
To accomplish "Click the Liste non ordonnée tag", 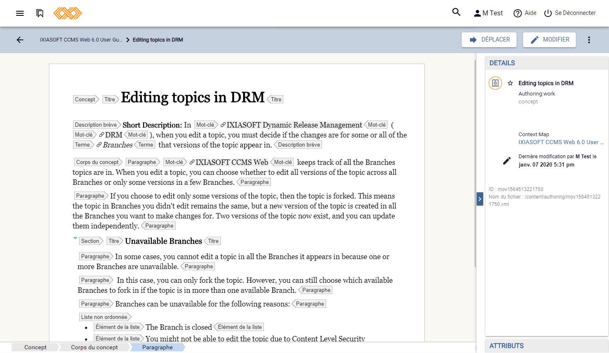I will point(105,317).
